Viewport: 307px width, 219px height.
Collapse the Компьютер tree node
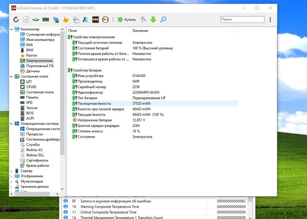click(11, 29)
